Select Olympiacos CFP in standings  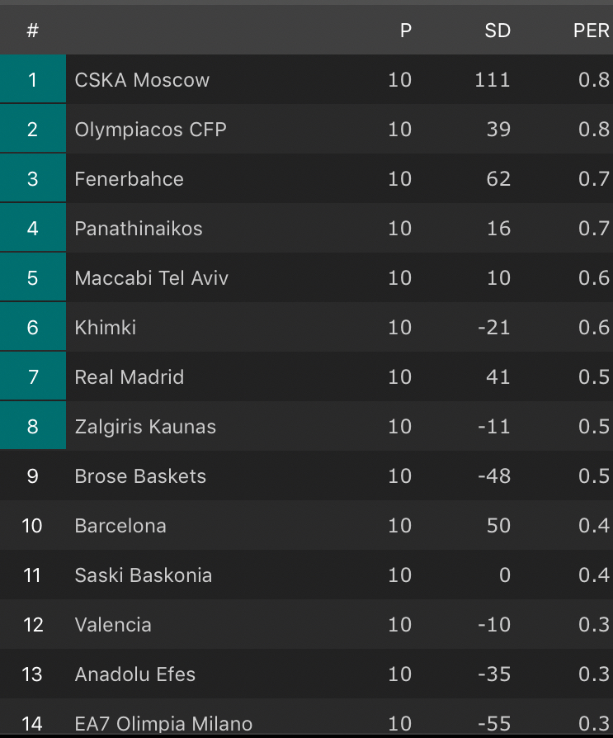tap(150, 130)
